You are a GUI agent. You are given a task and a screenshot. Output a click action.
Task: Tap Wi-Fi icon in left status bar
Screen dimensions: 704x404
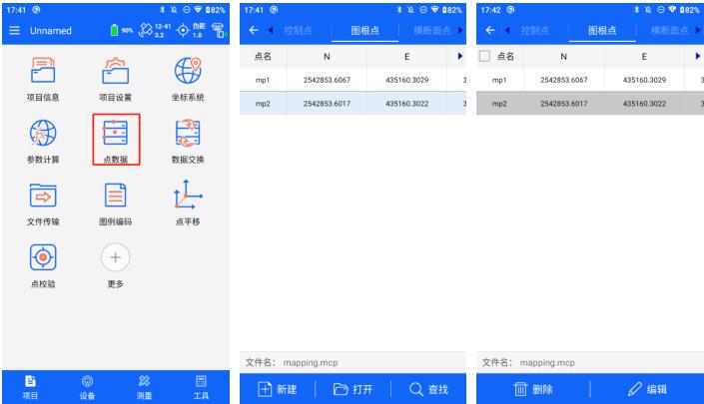[198, 9]
